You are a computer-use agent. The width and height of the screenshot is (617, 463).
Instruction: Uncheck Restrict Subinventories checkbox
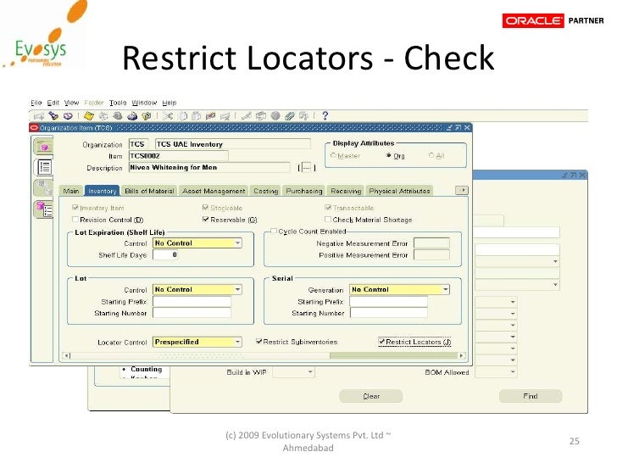259,342
